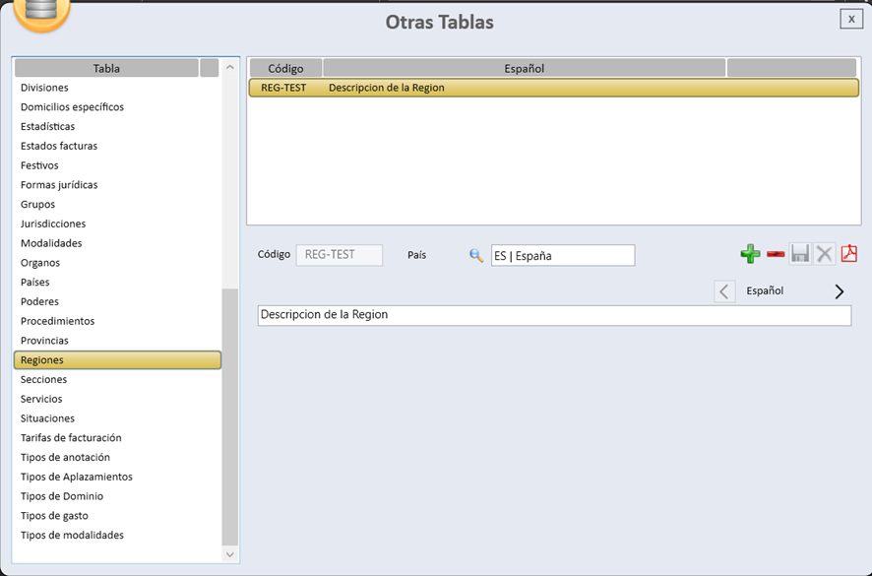Image resolution: width=872 pixels, height=576 pixels.
Task: Open country search with magnifier icon
Action: coord(476,255)
